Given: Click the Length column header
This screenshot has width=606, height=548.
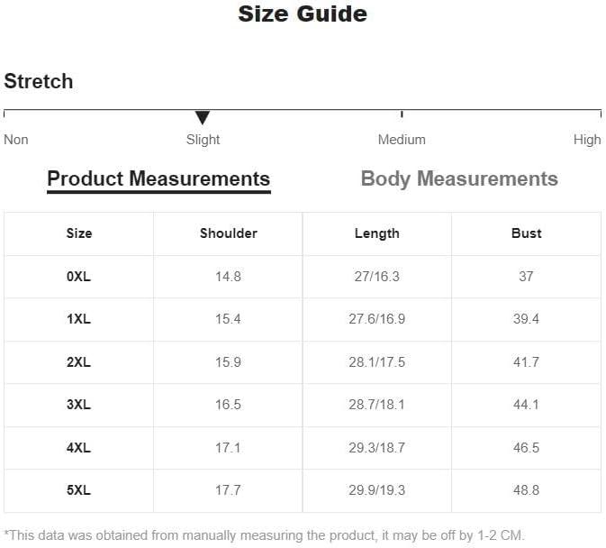Looking at the screenshot, I should pyautogui.click(x=376, y=233).
